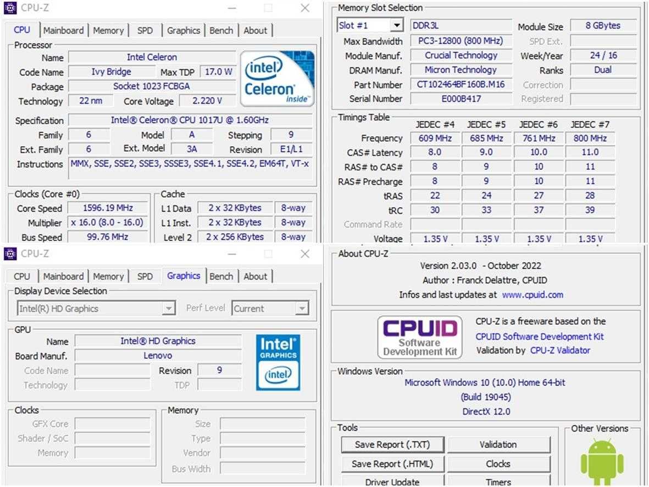The width and height of the screenshot is (649, 487).
Task: Click the Driver Update button
Action: coord(392,481)
